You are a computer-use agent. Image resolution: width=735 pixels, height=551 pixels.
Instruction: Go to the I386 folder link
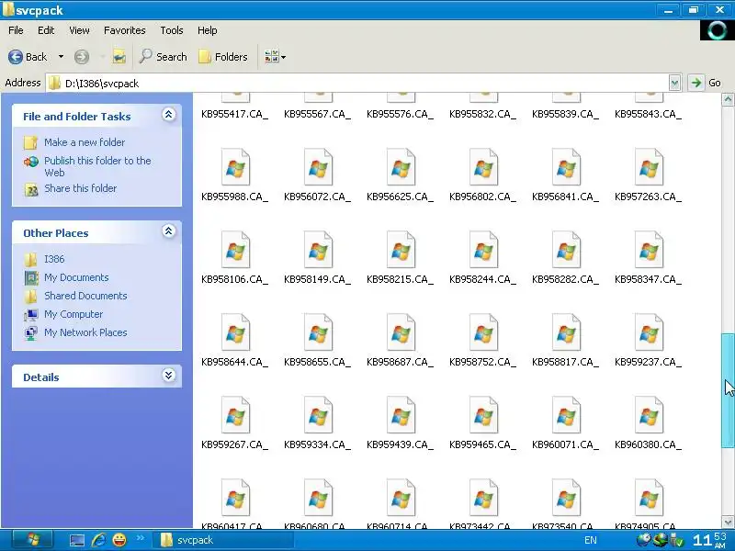click(x=54, y=259)
